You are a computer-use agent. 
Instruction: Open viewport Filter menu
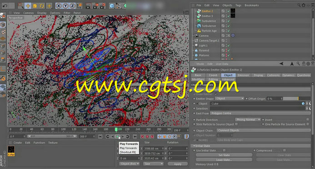(67, 13)
